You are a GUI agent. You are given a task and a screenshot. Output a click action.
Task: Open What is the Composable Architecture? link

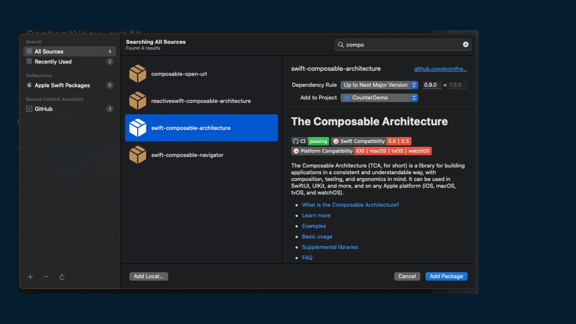coord(350,205)
